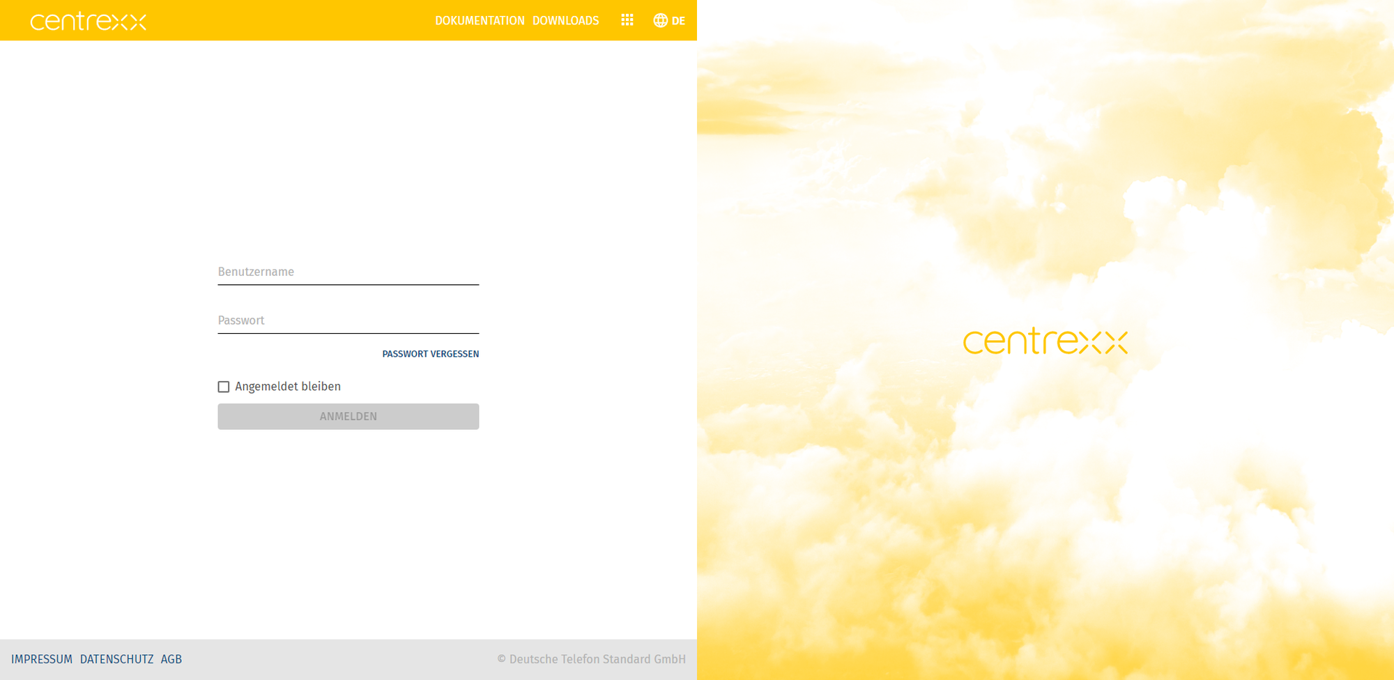The image size is (1394, 680).
Task: Go to the DOWNLOADS menu item
Action: pos(565,21)
